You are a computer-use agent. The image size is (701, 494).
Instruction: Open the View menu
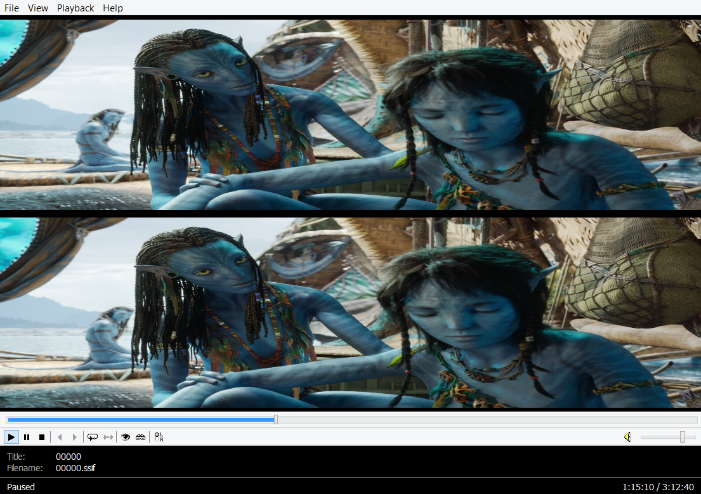[x=38, y=8]
